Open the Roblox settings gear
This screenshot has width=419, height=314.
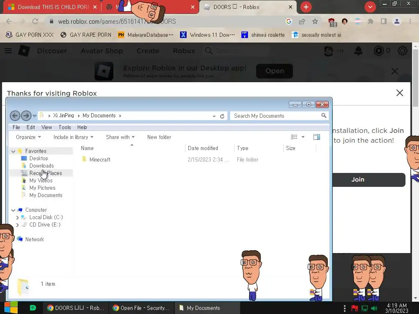coord(403,50)
